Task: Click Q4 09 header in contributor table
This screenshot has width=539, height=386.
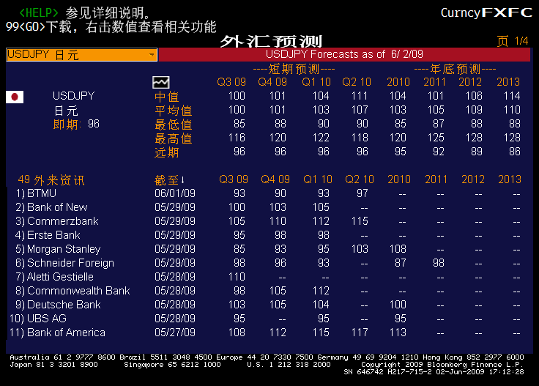Action: 275,179
